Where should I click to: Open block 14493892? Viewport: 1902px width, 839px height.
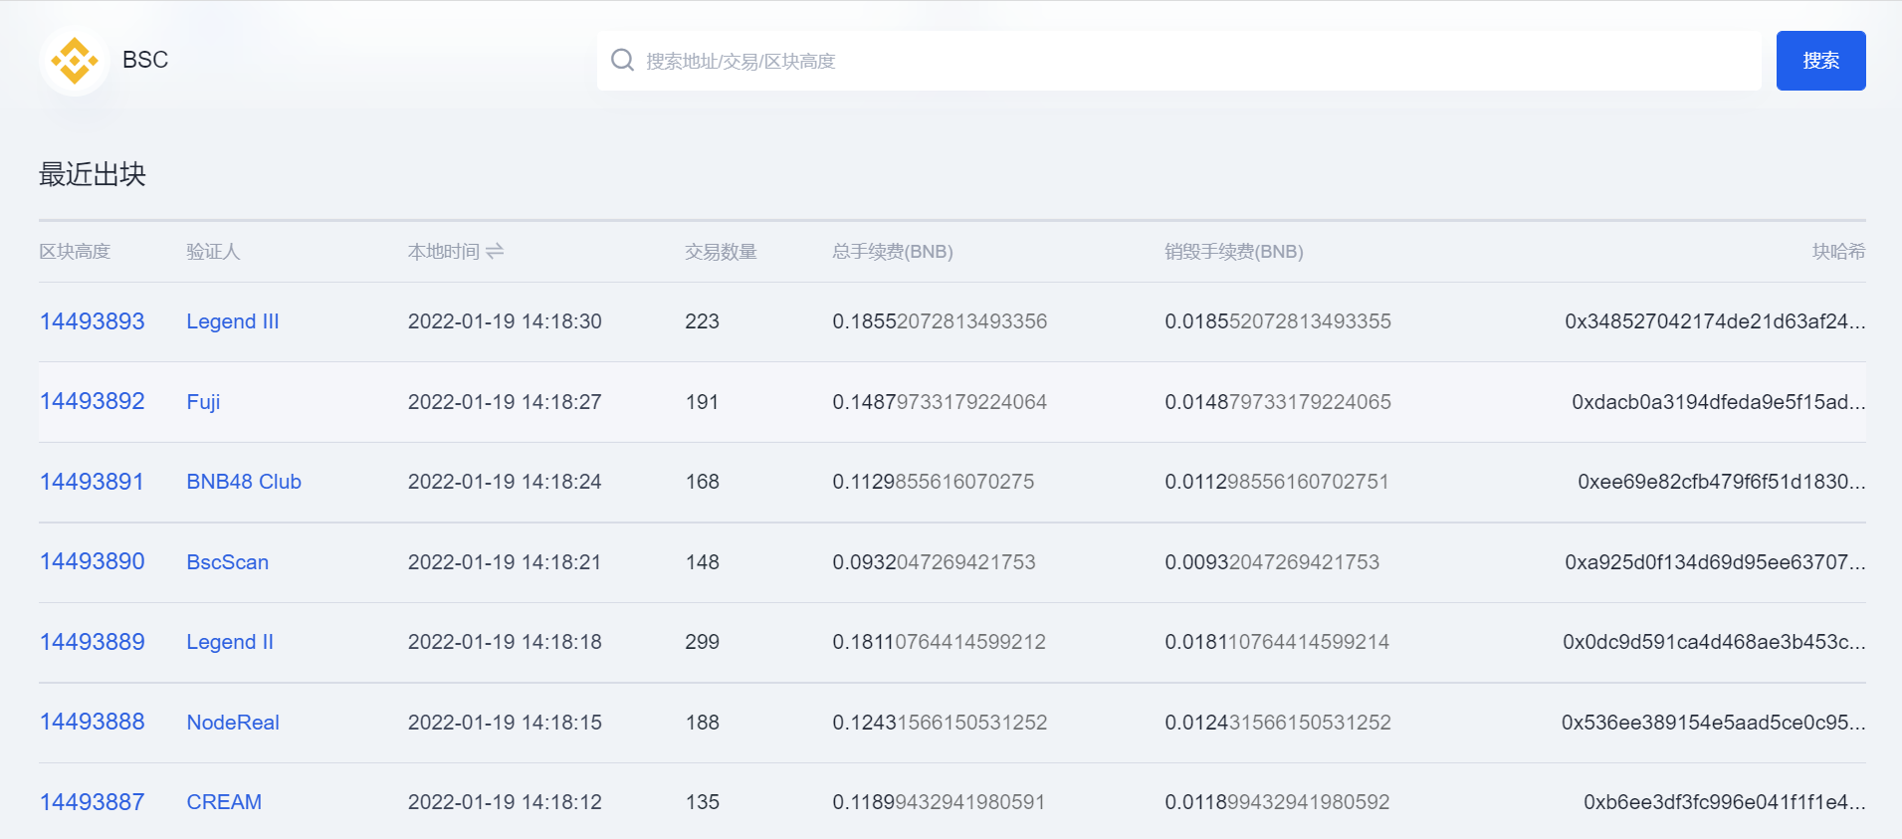(93, 401)
